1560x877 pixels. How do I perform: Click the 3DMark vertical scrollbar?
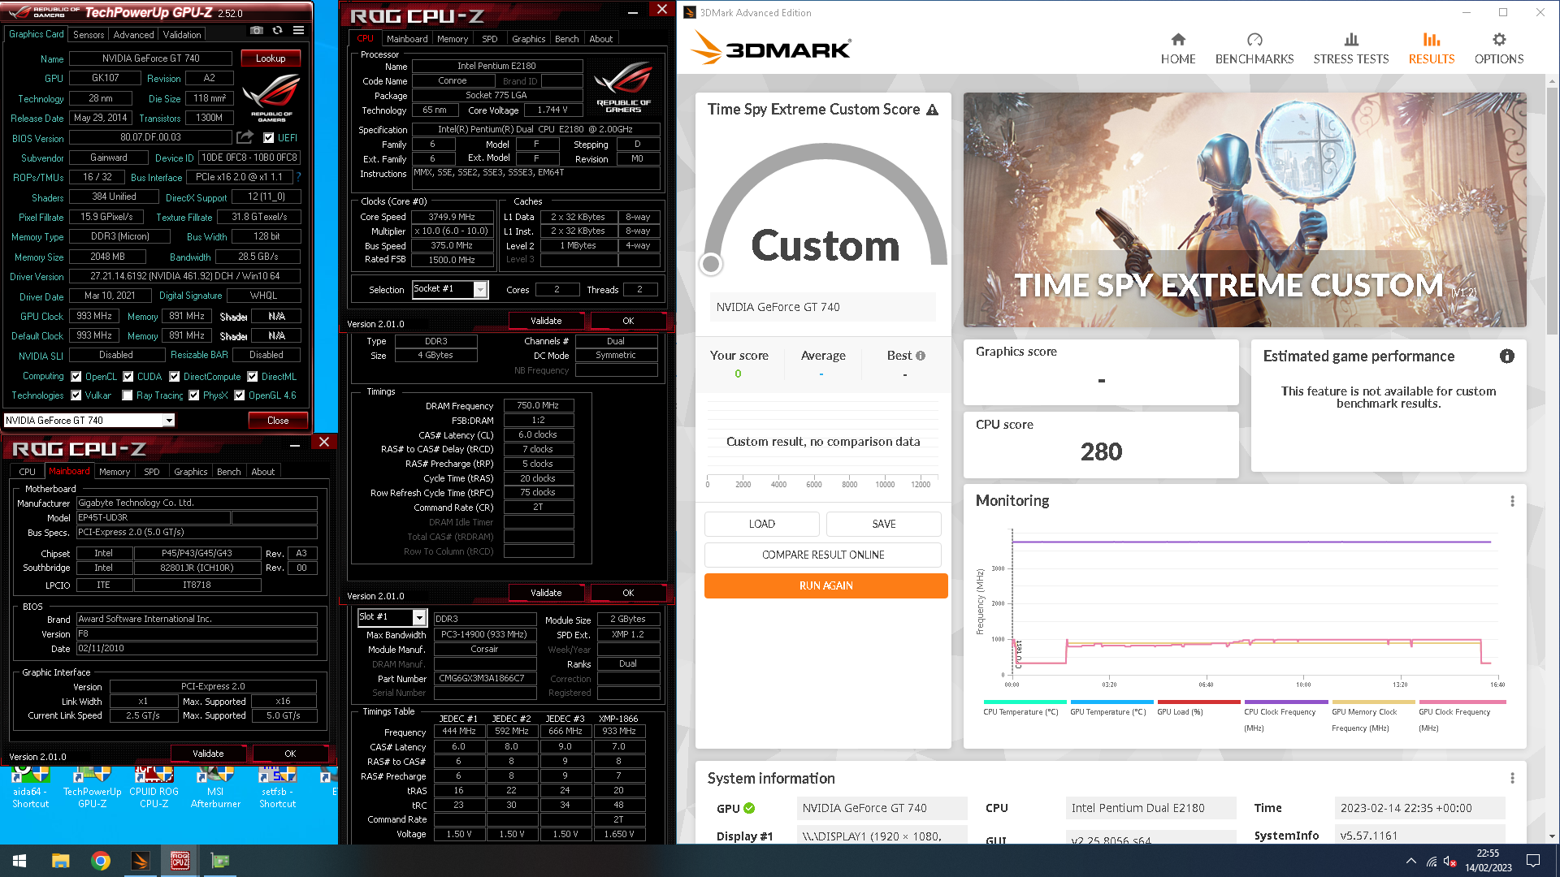1552,211
